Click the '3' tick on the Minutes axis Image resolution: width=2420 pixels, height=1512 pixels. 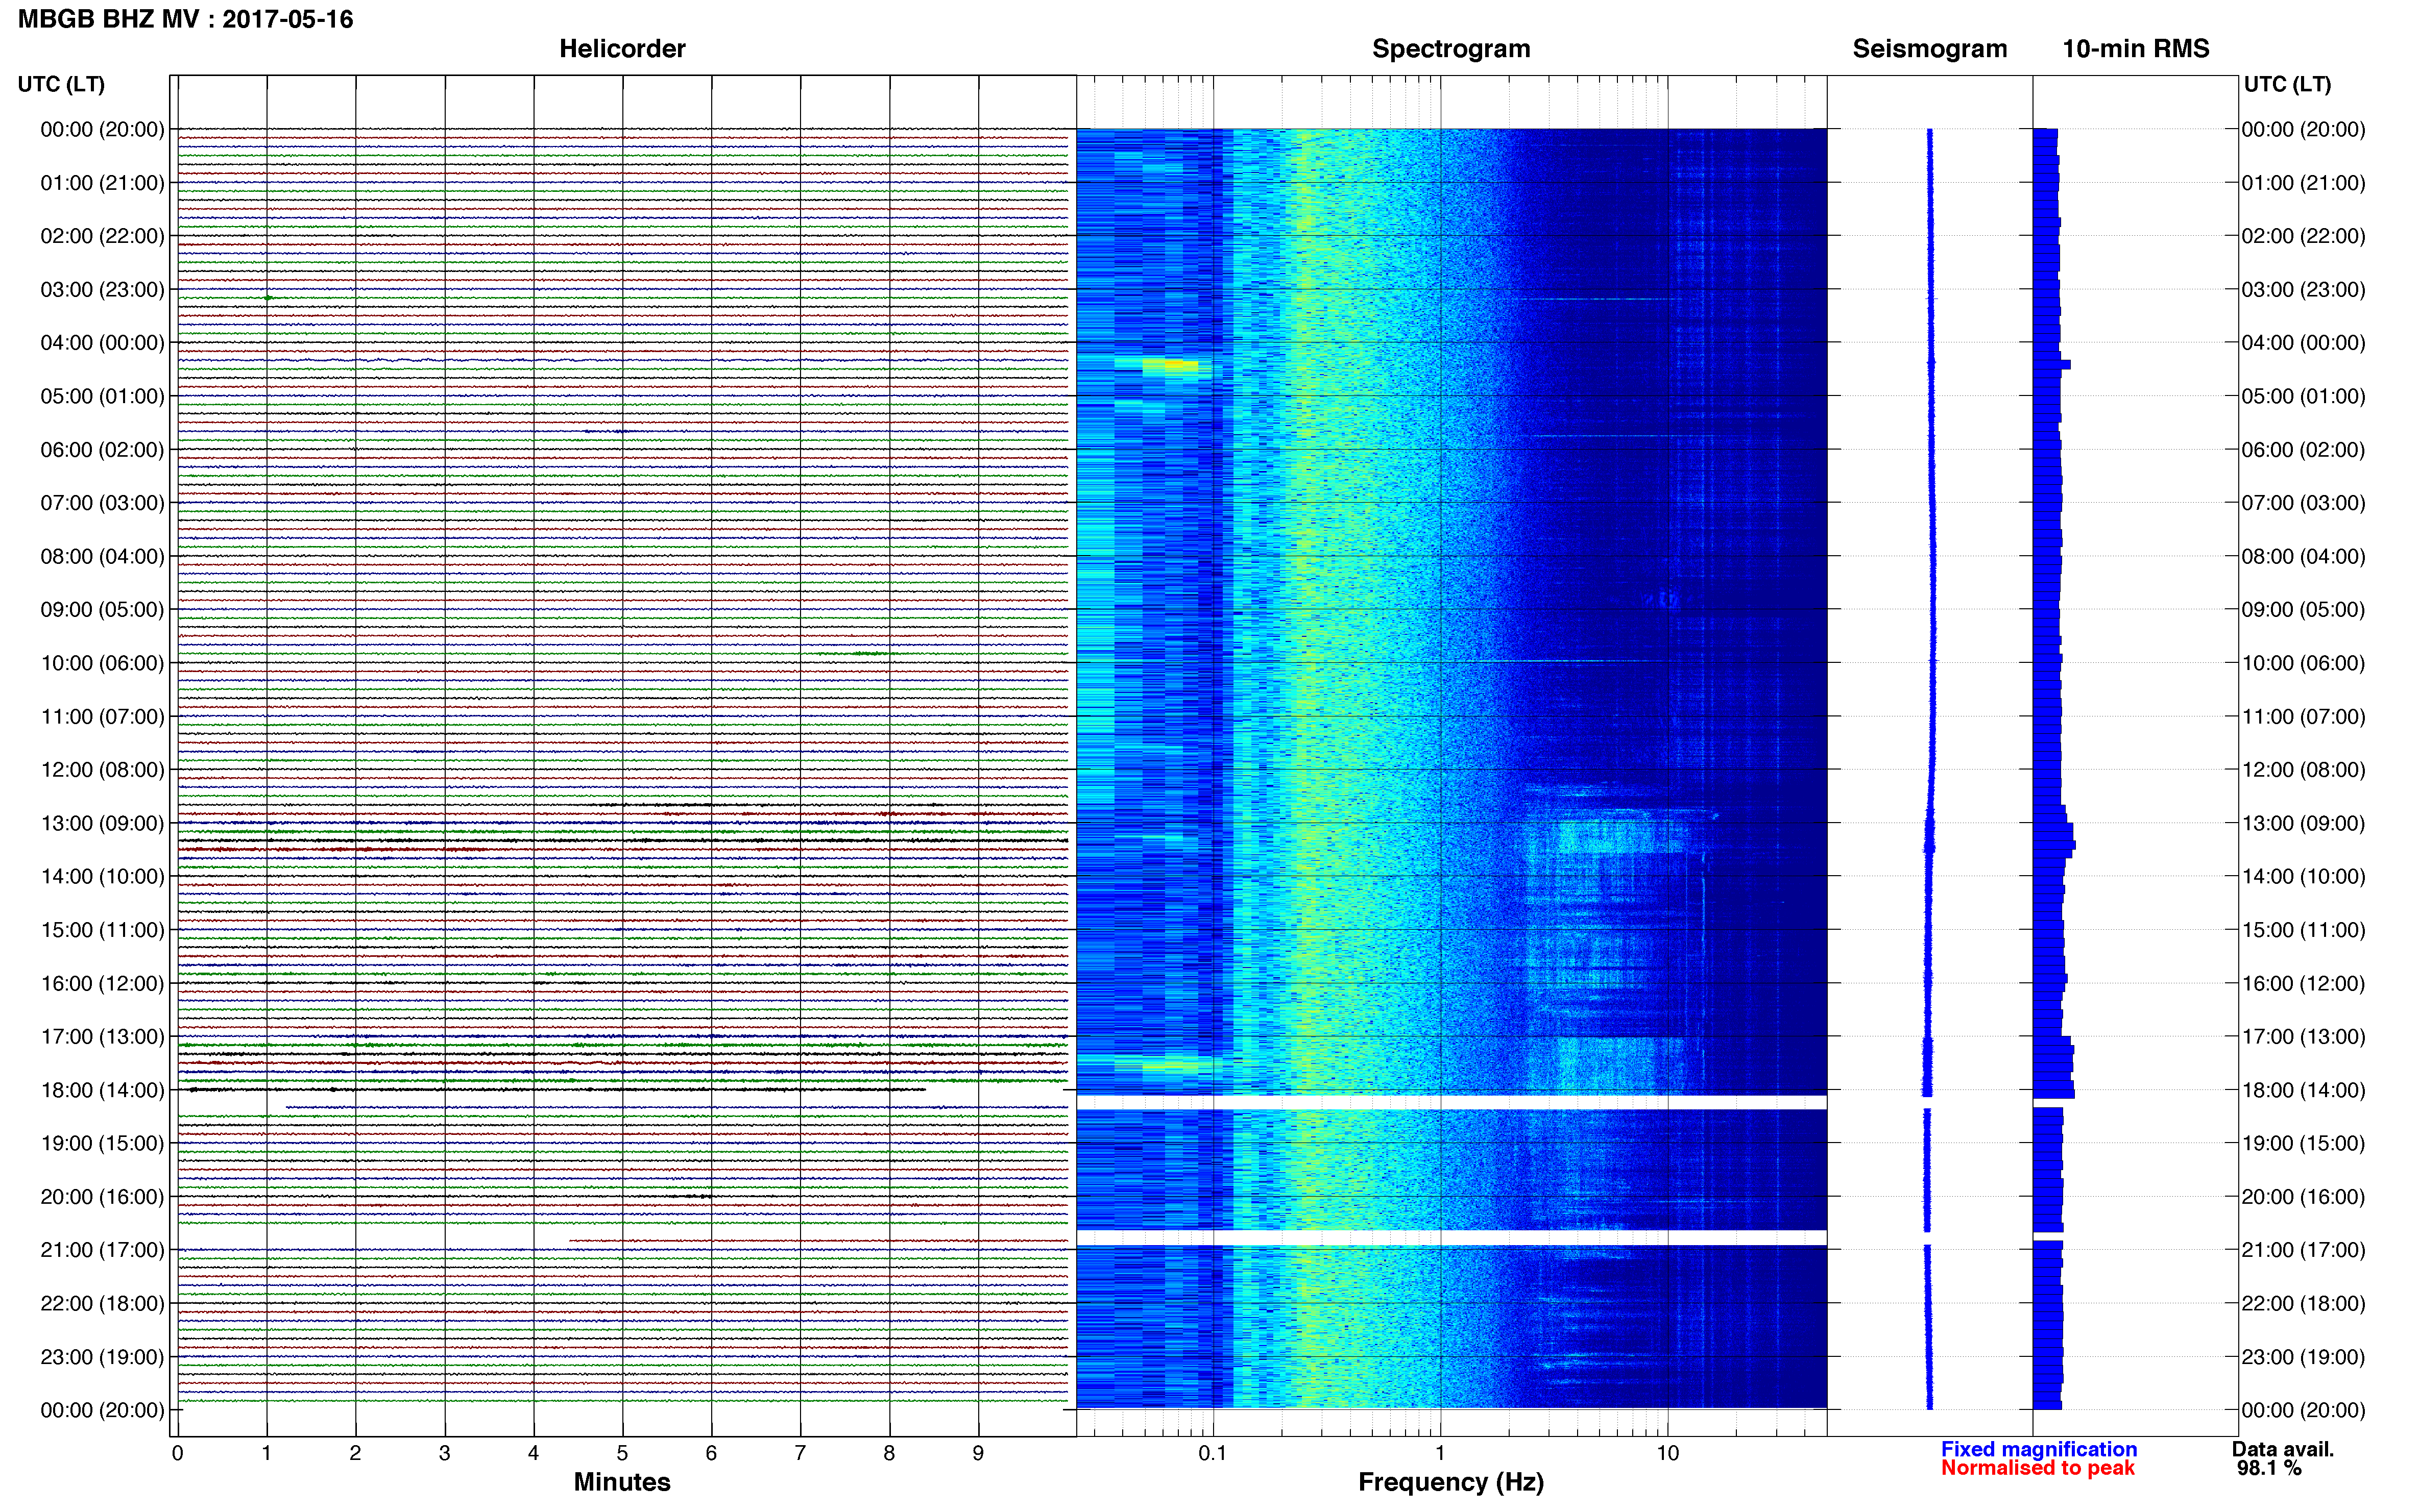[x=444, y=1453]
